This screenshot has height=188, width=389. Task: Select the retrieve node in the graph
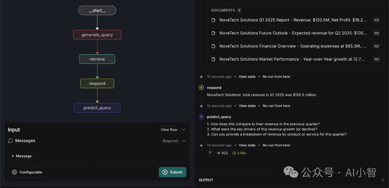pyautogui.click(x=97, y=59)
